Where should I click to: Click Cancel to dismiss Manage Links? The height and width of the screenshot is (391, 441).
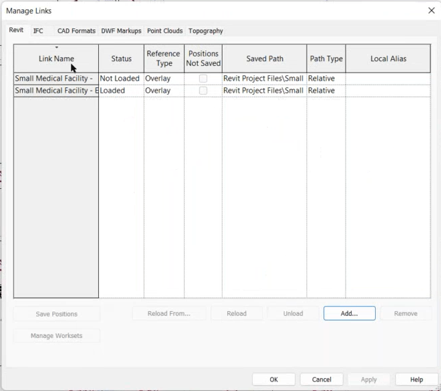click(x=321, y=380)
